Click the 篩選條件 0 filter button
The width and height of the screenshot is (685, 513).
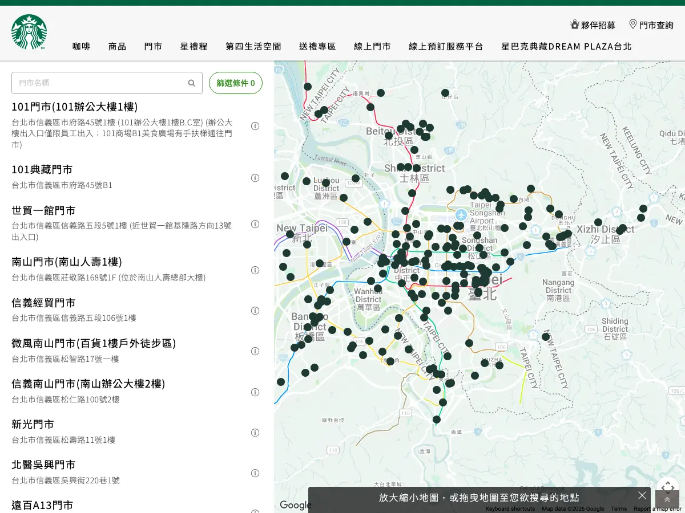click(x=236, y=83)
